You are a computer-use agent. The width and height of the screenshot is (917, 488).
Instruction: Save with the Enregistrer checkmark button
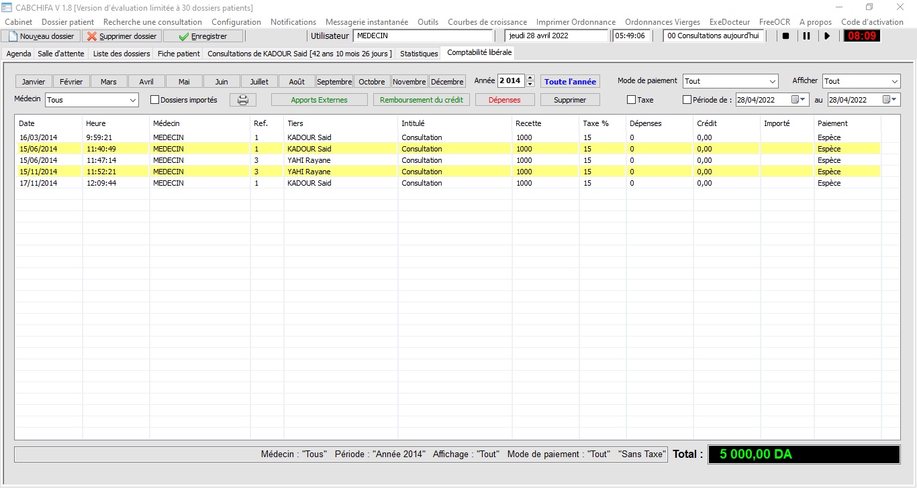coord(203,36)
